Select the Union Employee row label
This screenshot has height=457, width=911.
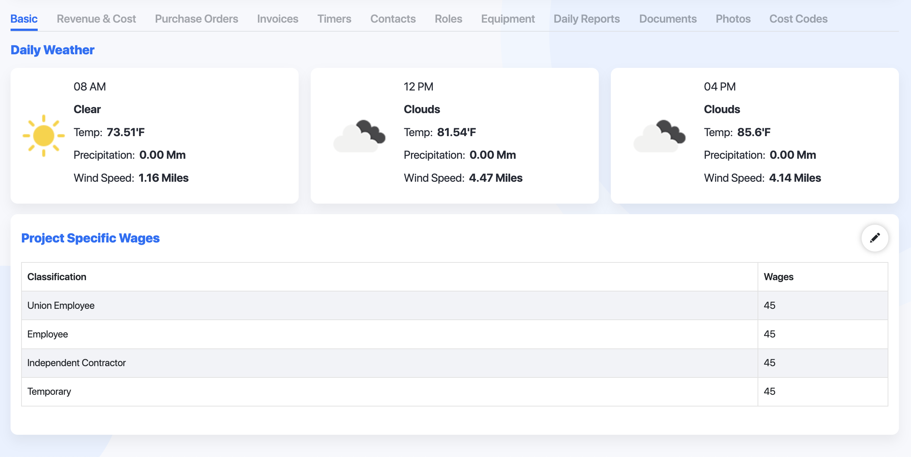(61, 305)
